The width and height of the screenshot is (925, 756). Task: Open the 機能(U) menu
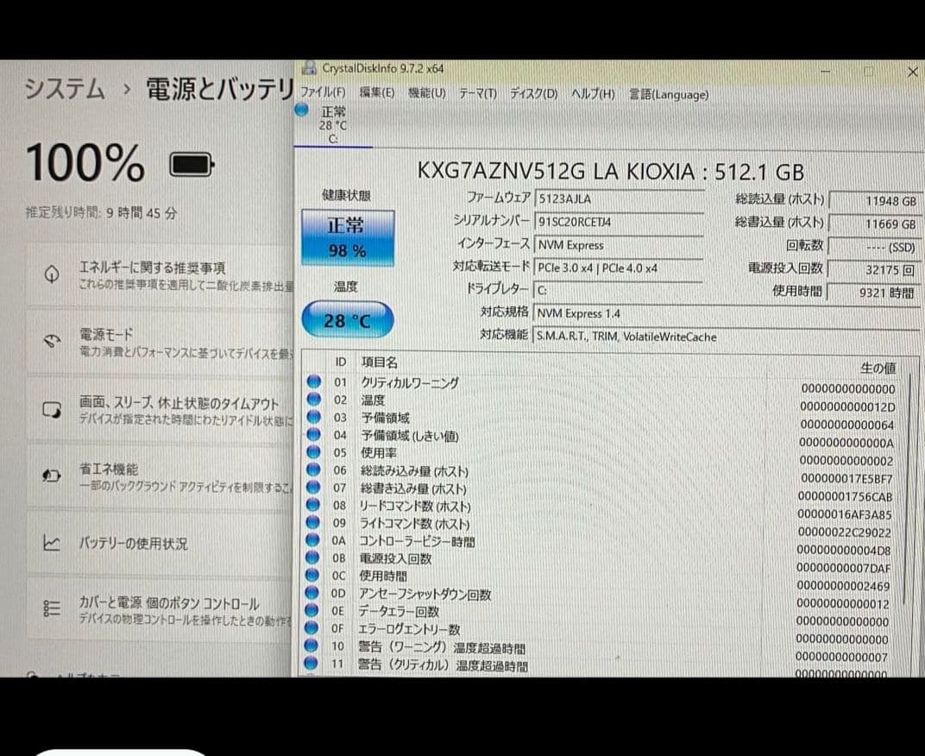click(426, 93)
